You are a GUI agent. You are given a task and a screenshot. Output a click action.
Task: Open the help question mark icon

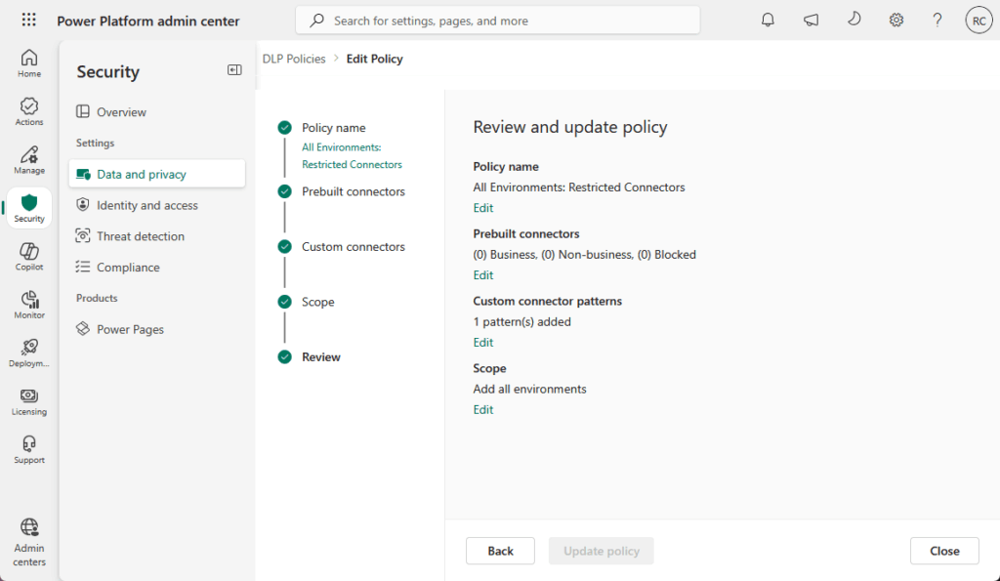(937, 21)
